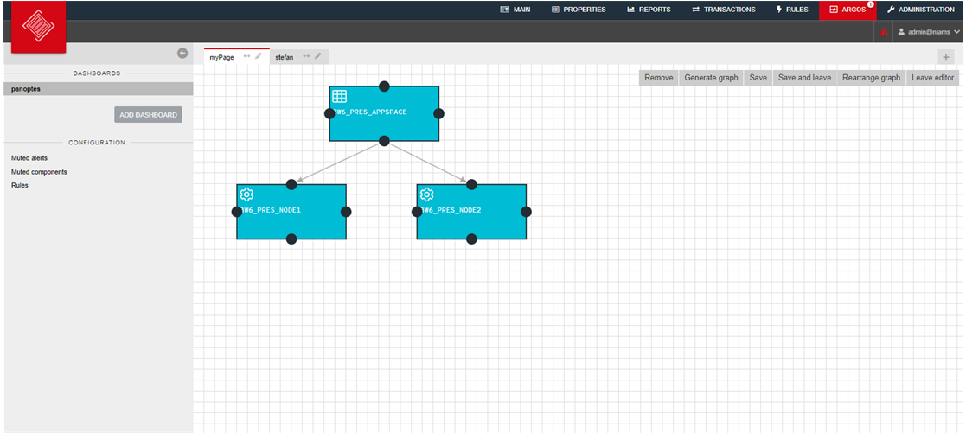Switch to the myPage tab
Viewport: 966px width, 434px height.
click(221, 57)
